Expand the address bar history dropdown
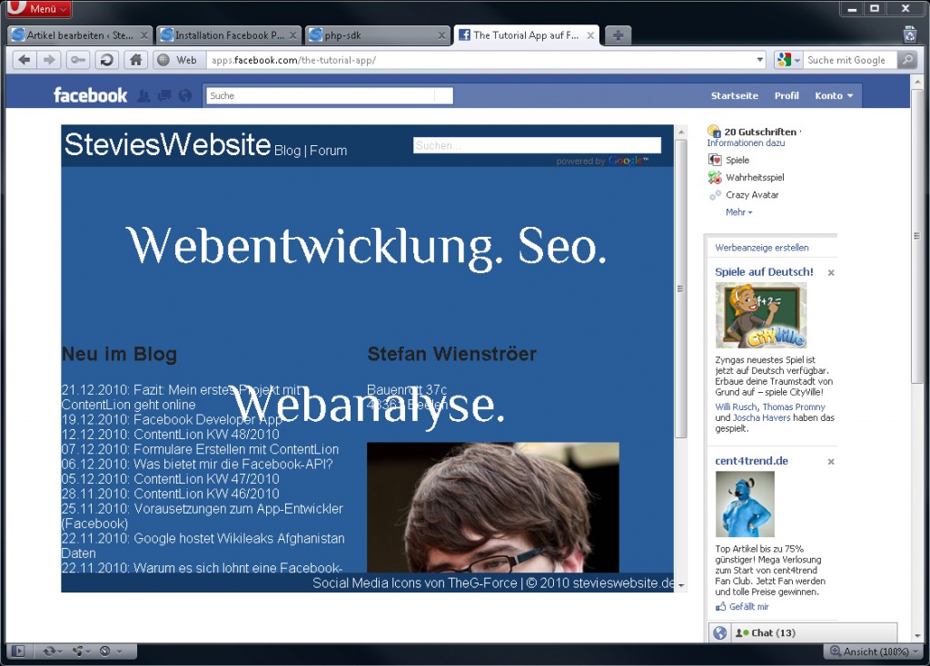The height and width of the screenshot is (666, 930). point(760,60)
